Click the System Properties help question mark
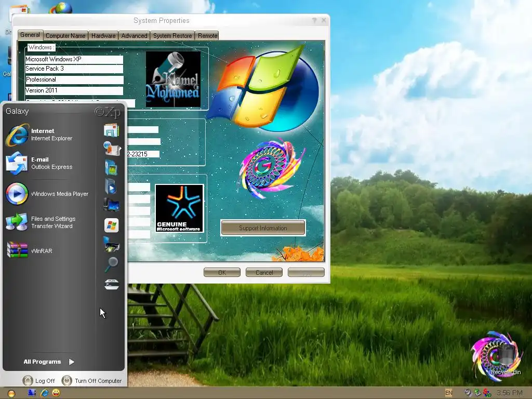532x399 pixels. point(314,20)
